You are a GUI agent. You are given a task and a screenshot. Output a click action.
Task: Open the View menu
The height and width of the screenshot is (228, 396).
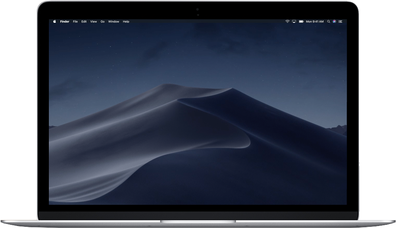(93, 22)
